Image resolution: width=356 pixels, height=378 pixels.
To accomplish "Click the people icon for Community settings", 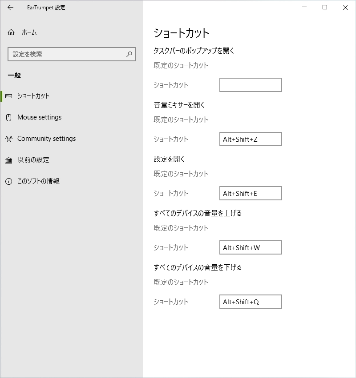I will click(9, 139).
